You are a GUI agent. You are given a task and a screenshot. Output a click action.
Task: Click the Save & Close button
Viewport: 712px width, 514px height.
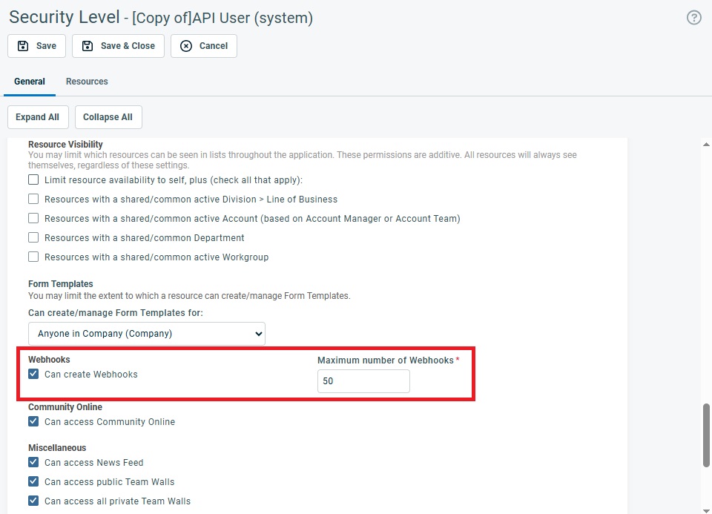(119, 46)
